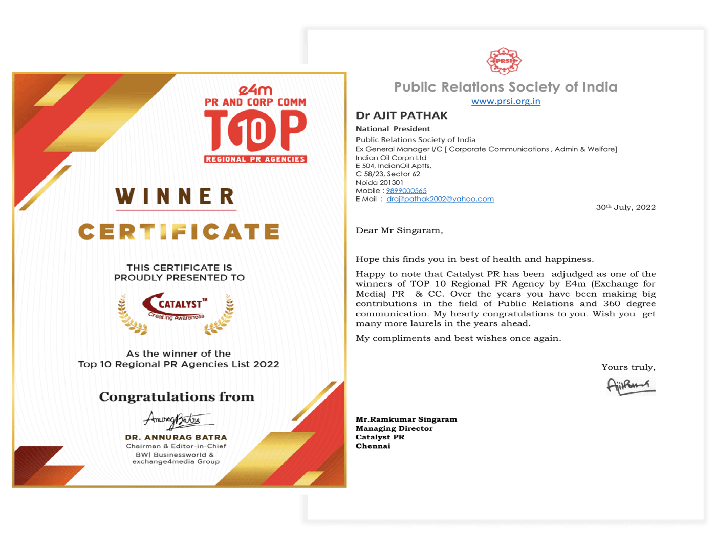
Task: Click the 'Managing Director' line
Action: (x=394, y=429)
